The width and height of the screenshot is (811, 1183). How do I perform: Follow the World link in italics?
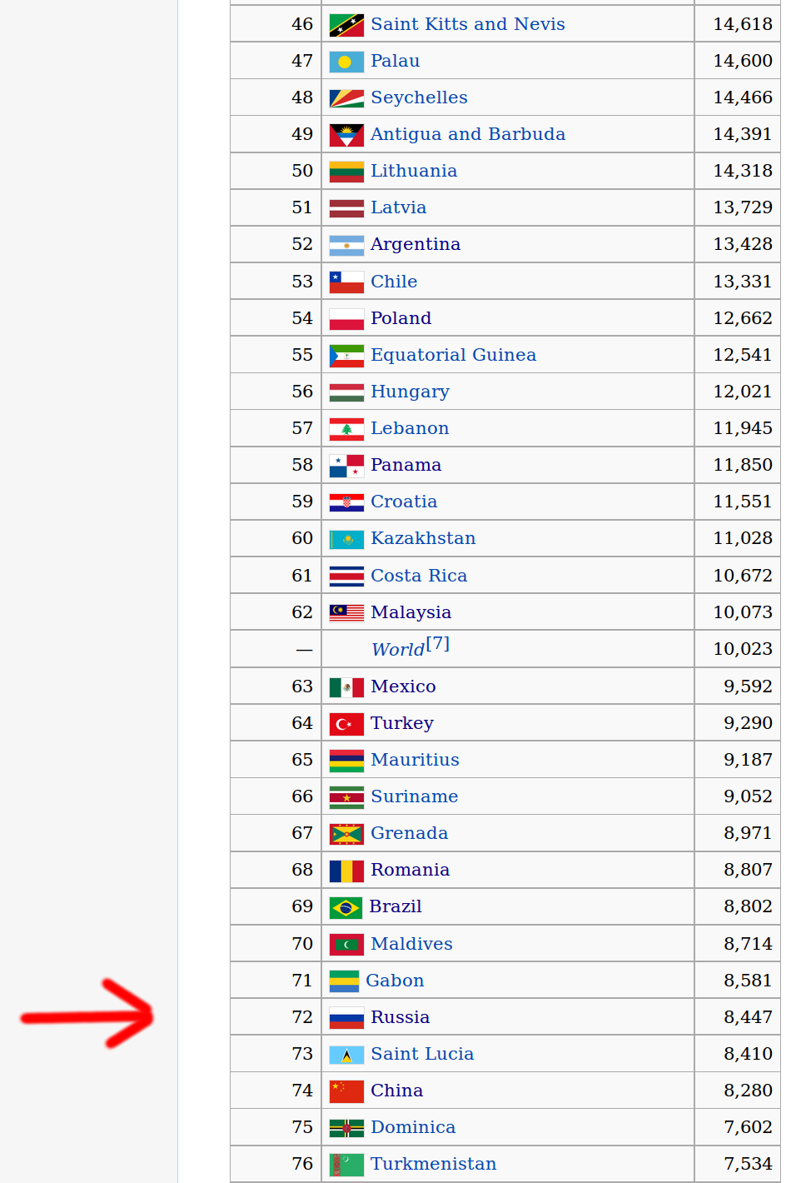click(x=398, y=650)
